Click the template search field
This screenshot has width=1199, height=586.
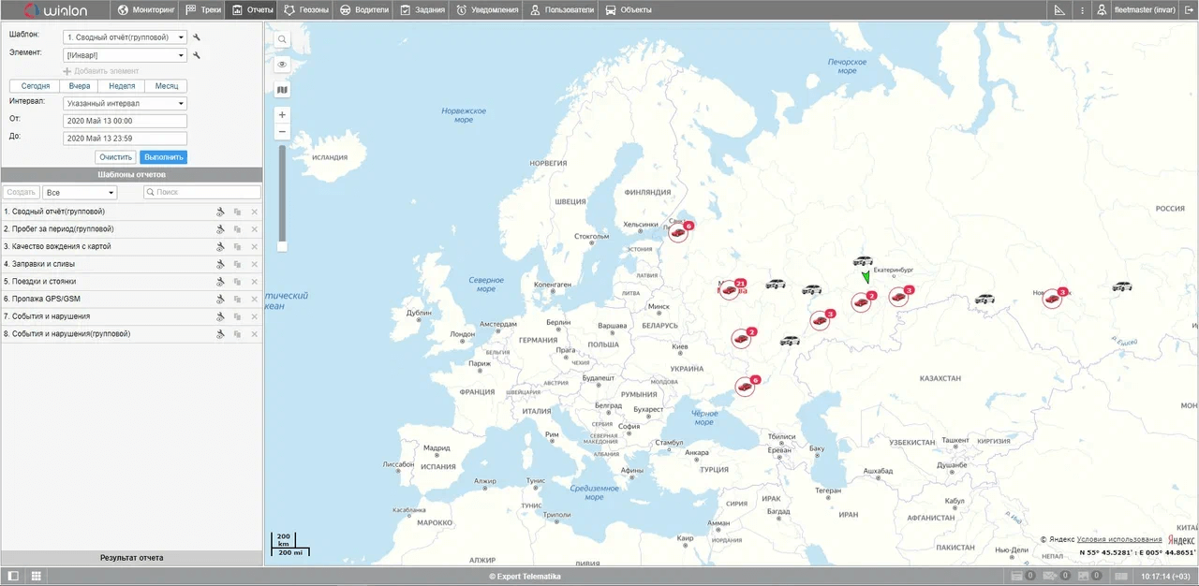click(201, 192)
